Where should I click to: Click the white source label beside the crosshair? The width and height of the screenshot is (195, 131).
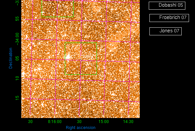(88, 56)
